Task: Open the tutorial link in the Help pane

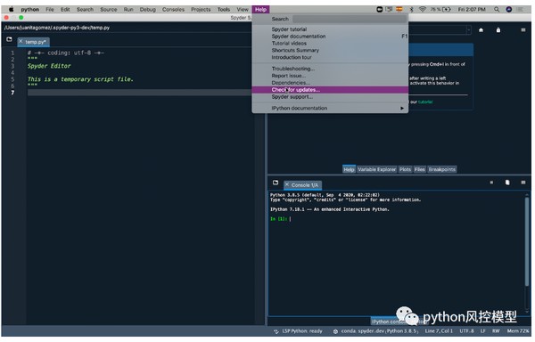Action: click(425, 102)
